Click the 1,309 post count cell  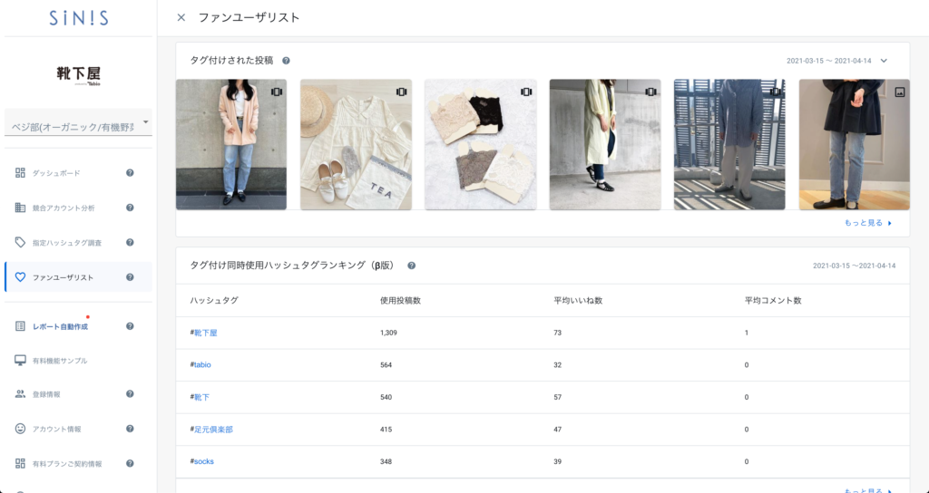point(388,333)
